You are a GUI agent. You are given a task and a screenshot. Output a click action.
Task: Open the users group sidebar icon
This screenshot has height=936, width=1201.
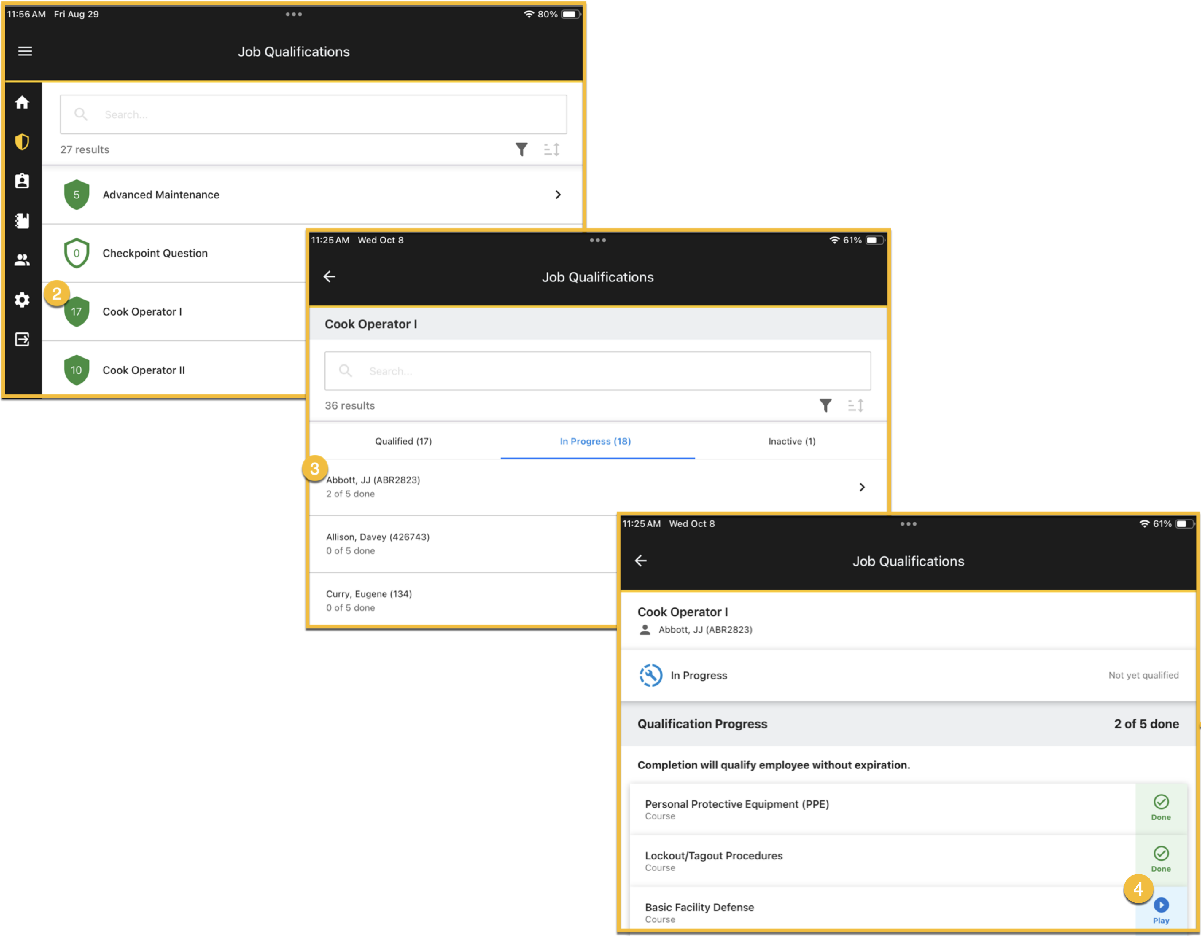click(22, 260)
